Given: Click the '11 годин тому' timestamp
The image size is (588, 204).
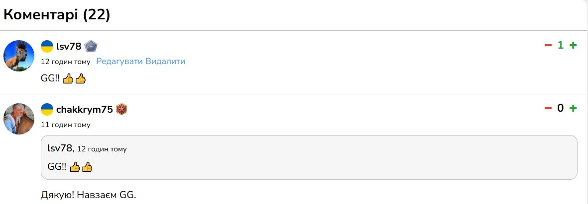Looking at the screenshot, I should point(66,125).
